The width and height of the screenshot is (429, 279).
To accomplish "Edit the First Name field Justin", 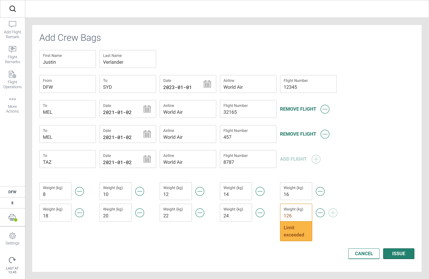I will [68, 59].
